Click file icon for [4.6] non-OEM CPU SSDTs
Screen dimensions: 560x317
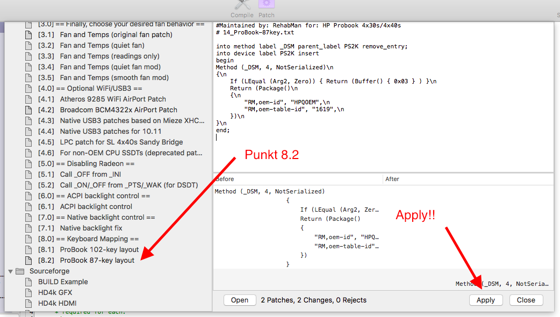pos(28,153)
